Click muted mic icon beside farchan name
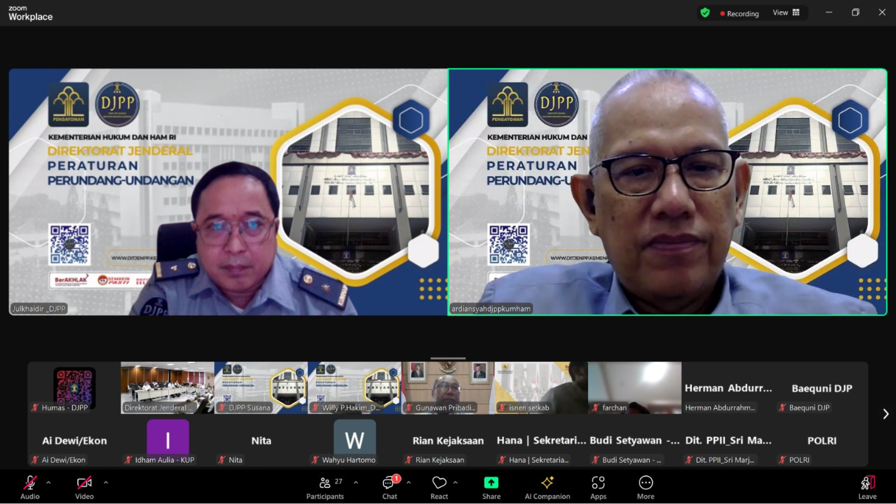 pos(595,407)
